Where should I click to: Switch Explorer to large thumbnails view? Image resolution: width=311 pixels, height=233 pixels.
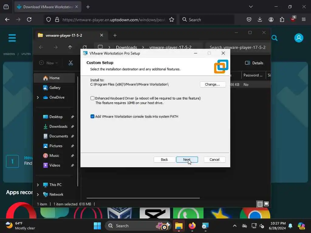click(266, 204)
